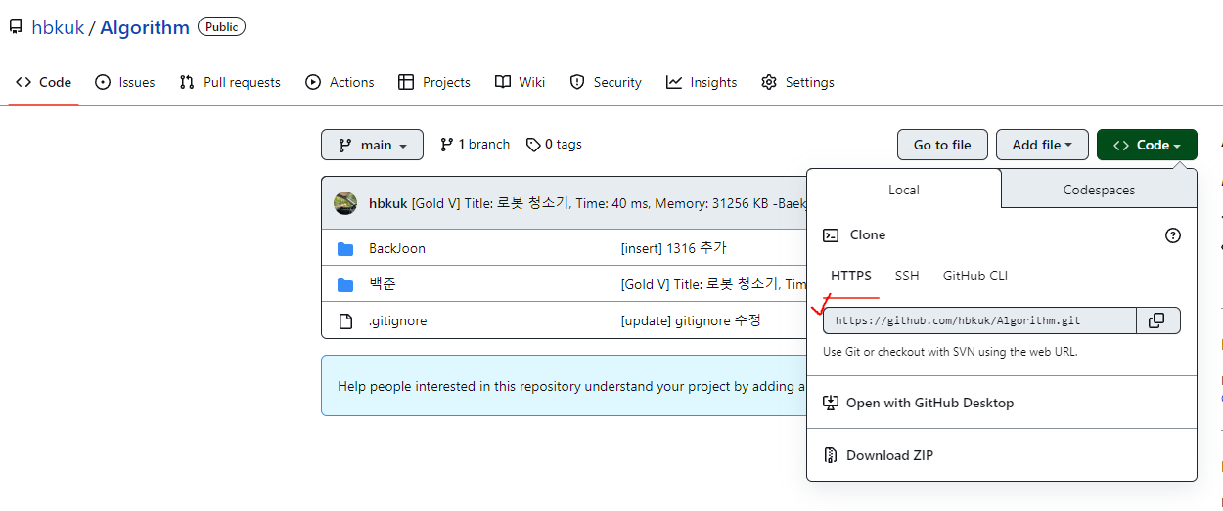View the 1 branch link
This screenshot has width=1223, height=511.
(x=476, y=144)
